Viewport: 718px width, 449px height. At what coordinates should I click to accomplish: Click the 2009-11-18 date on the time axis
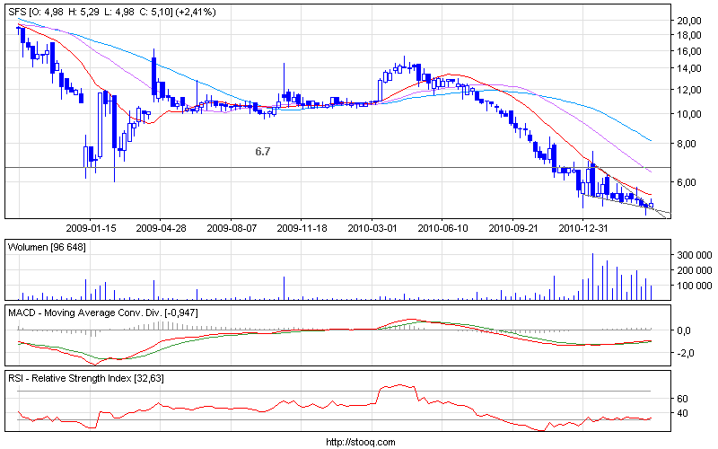click(301, 228)
